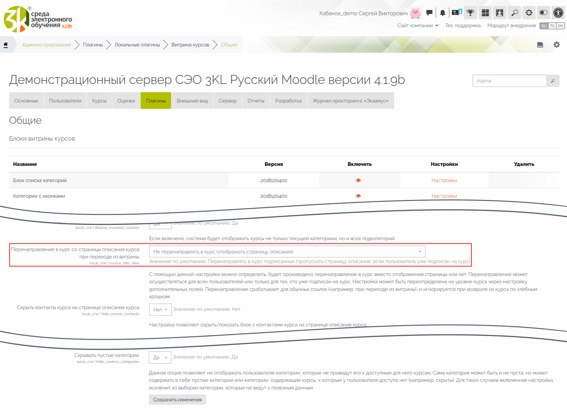Open the four-tile dashboard grid icon

click(485, 13)
